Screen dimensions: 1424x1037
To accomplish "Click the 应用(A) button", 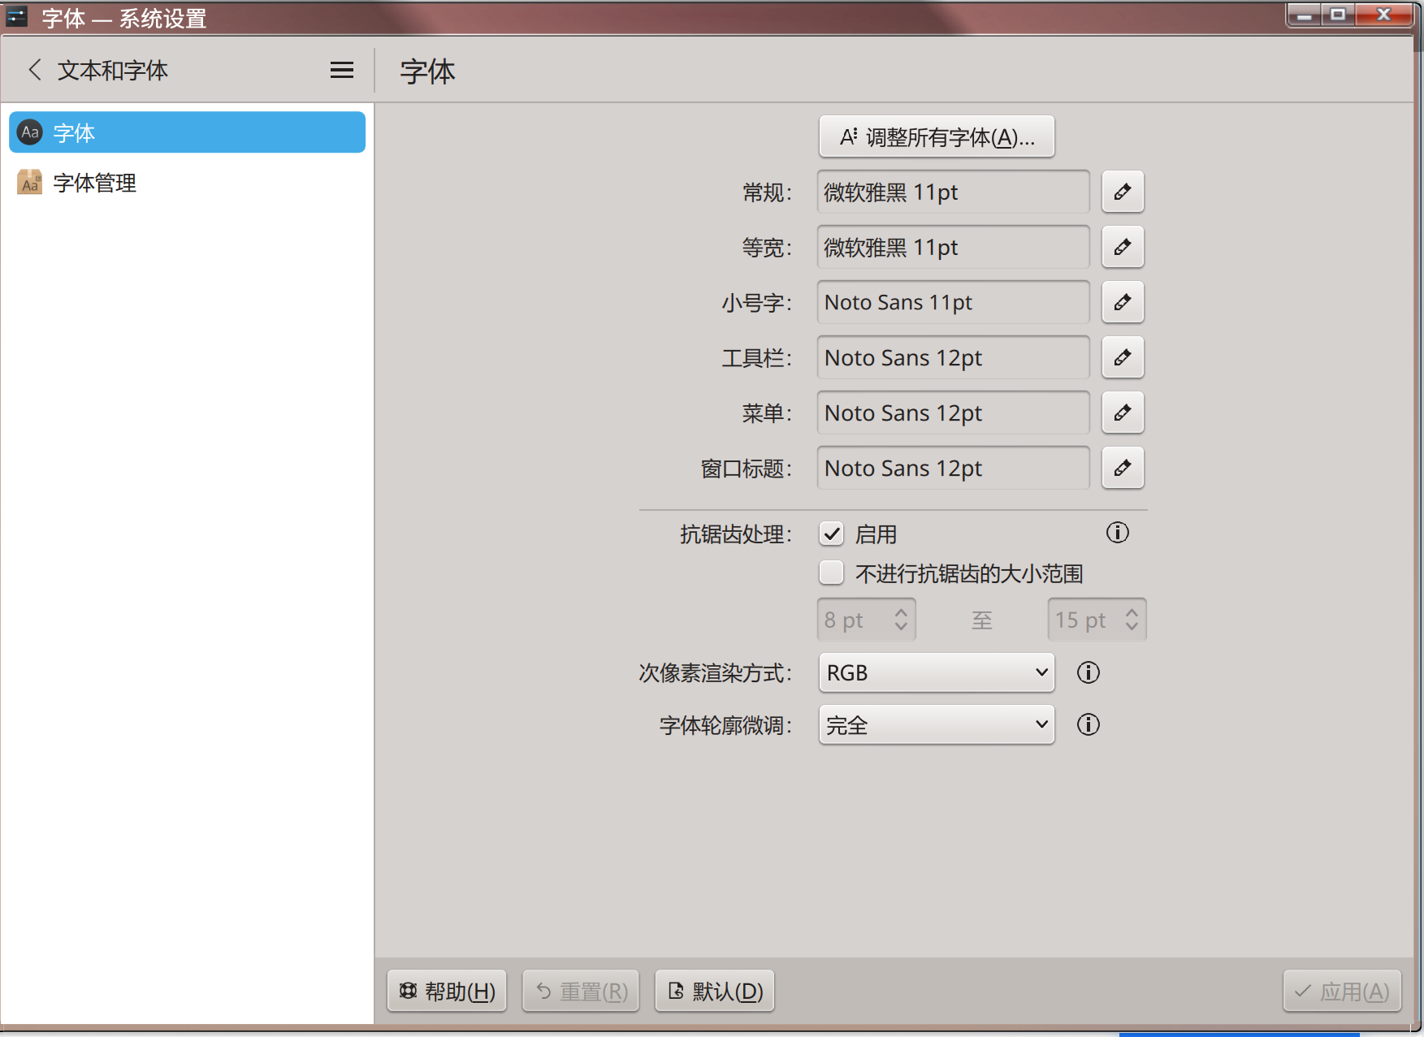I will pos(1342,991).
